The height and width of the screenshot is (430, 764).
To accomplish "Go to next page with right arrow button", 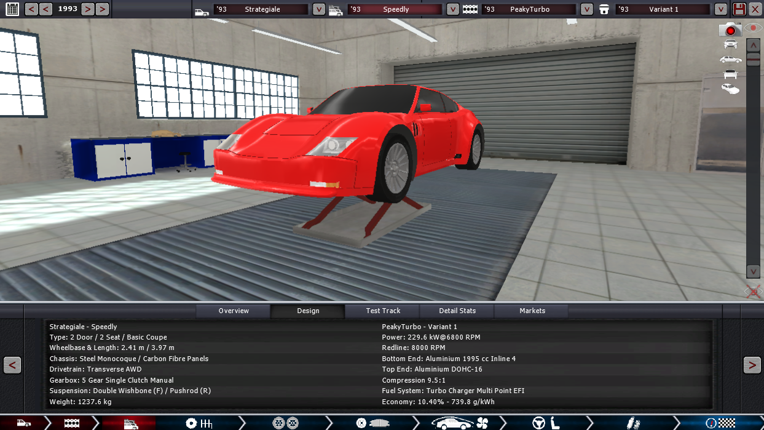I will point(752,365).
